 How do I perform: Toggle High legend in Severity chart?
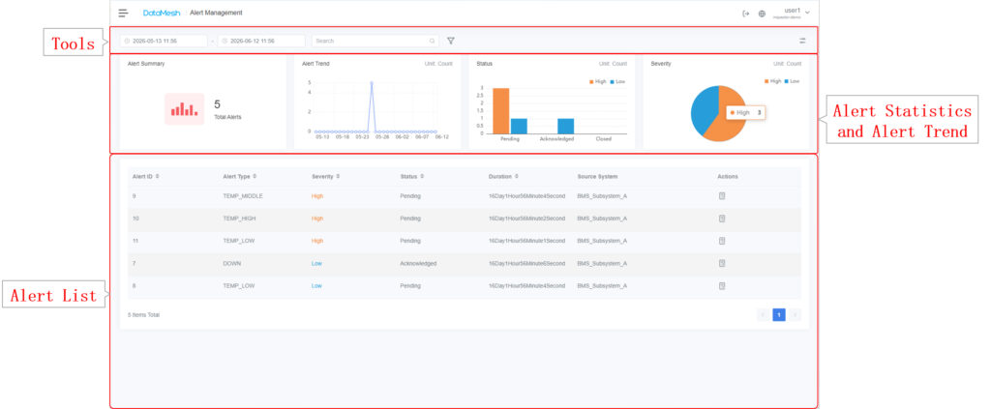pos(772,81)
